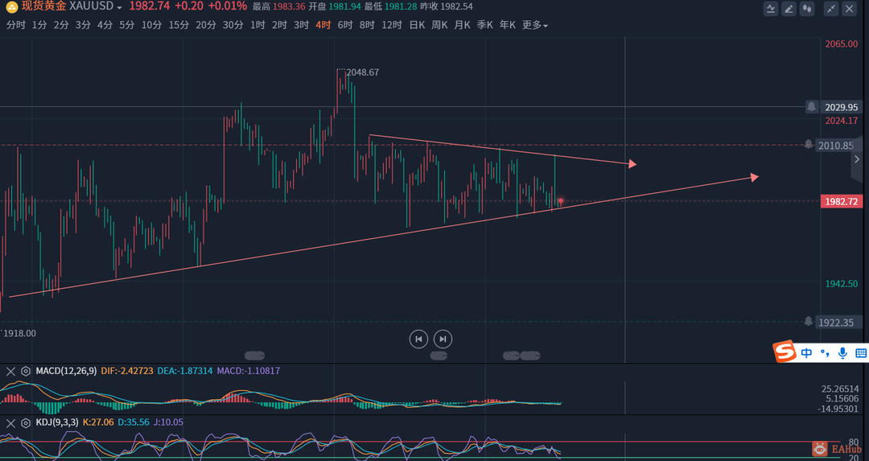Image resolution: width=869 pixels, height=461 pixels.
Task: Toggle the alert bell at 1922.35
Action: coord(809,321)
